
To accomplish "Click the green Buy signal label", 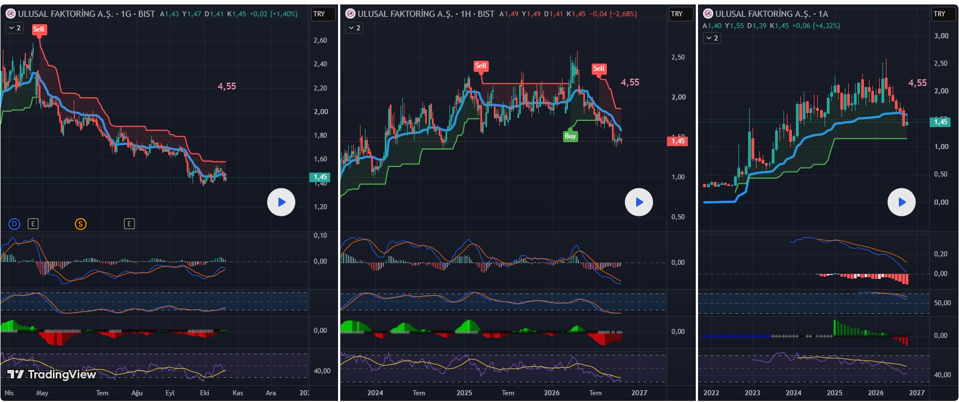I will [570, 135].
